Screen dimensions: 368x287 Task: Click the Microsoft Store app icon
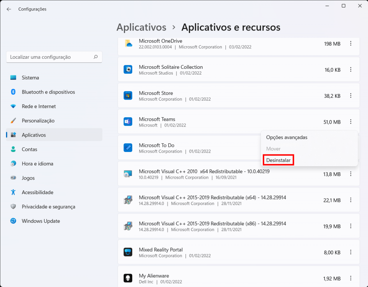128,96
